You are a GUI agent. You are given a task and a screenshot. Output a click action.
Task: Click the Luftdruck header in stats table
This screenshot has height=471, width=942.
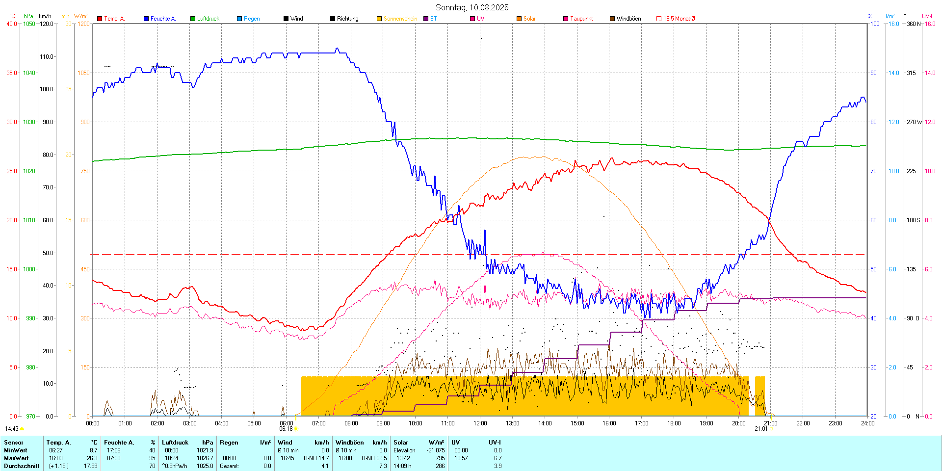175,443
